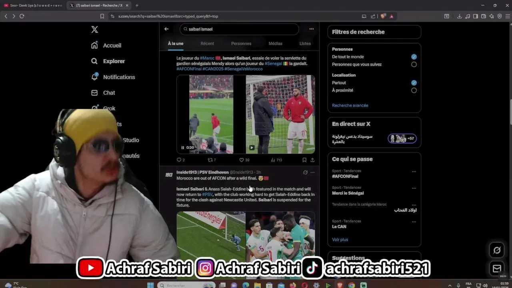Viewport: 512px width, 288px height.
Task: Open the browser hamburger menu
Action: click(x=508, y=16)
